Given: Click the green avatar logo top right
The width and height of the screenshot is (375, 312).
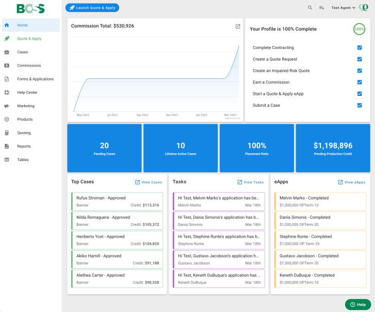Looking at the screenshot, I should click(x=364, y=7).
